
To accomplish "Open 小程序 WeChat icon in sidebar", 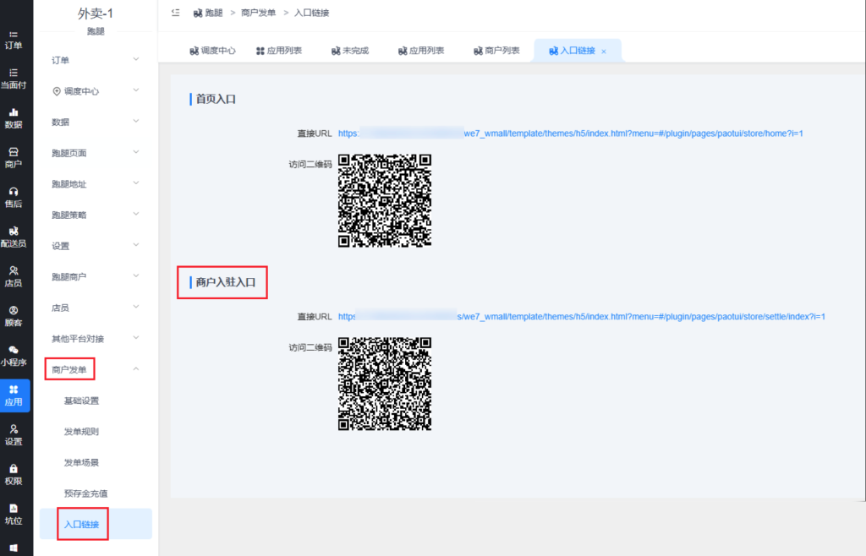I will [14, 355].
